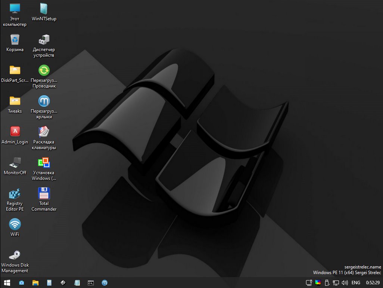Launch the calculator from the taskbar
Image resolution: width=383 pixels, height=288 pixels.
49,283
